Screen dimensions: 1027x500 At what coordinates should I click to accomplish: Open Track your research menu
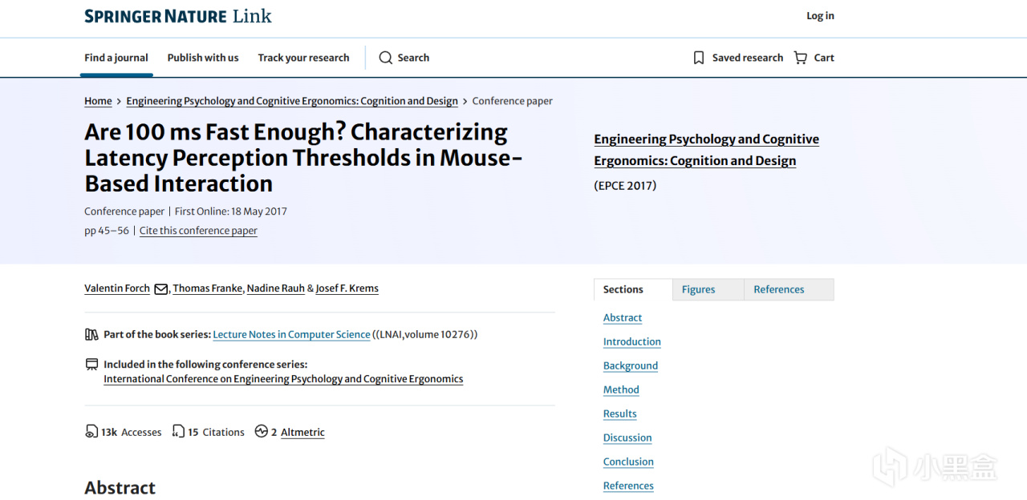coord(303,58)
